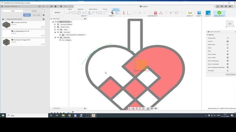Open the Modify dropdown menu

(x=111, y=16)
